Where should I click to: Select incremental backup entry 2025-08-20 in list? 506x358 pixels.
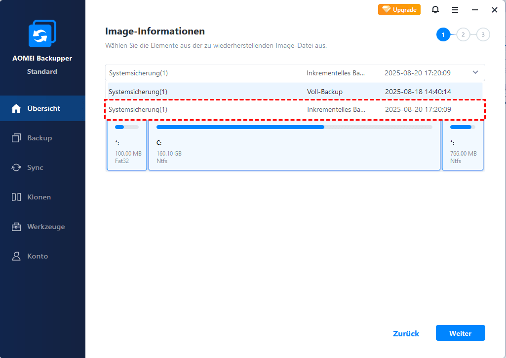tap(295, 109)
